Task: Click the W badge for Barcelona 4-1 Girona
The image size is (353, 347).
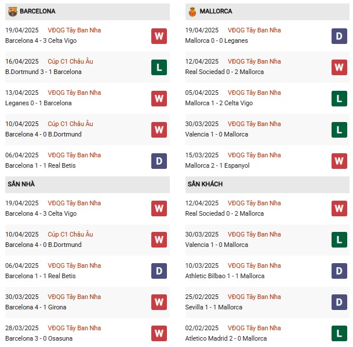Action: coord(159,301)
